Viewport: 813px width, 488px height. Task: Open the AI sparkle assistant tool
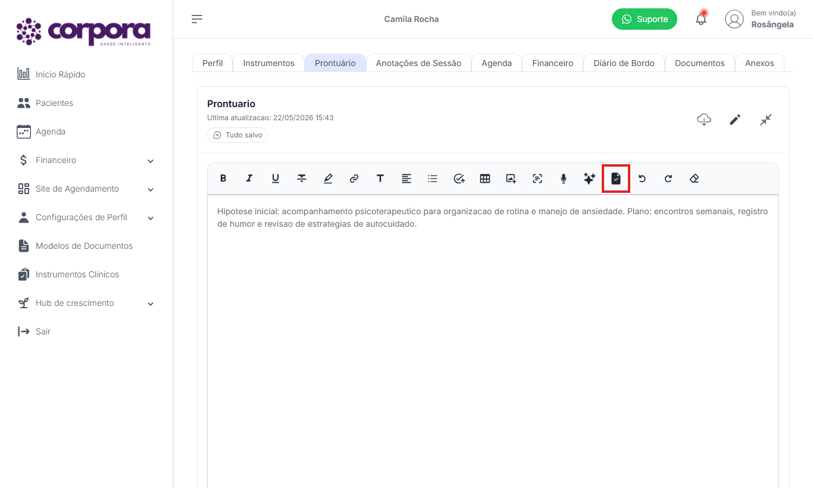[x=590, y=179]
